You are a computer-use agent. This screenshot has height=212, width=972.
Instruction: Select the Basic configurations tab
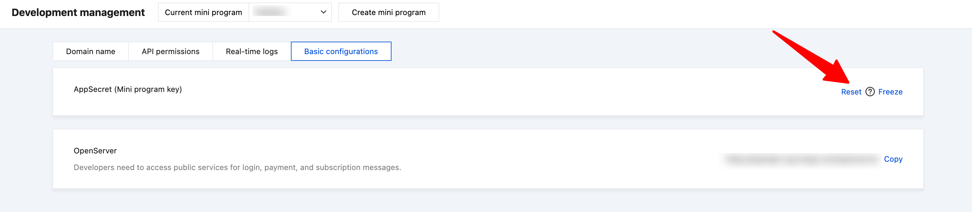tap(341, 51)
